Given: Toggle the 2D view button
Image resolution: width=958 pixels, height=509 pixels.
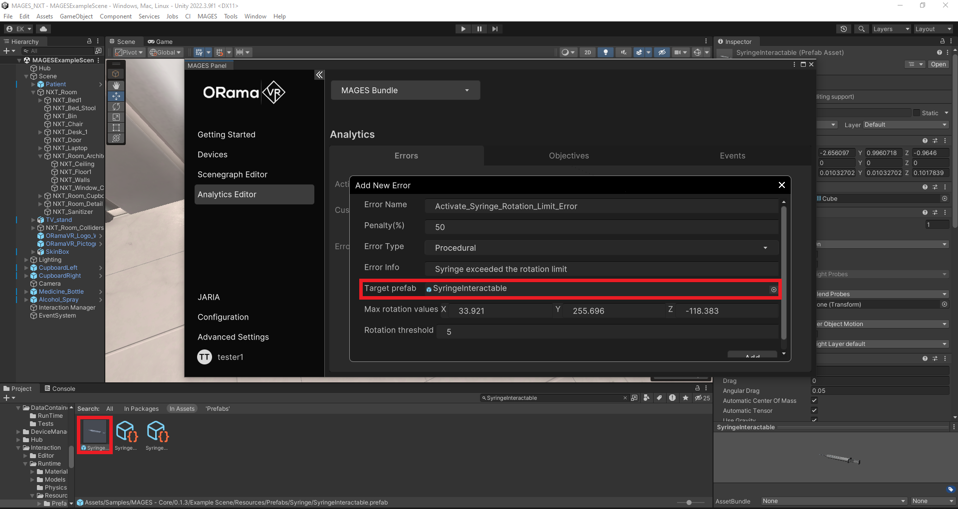Looking at the screenshot, I should [587, 52].
